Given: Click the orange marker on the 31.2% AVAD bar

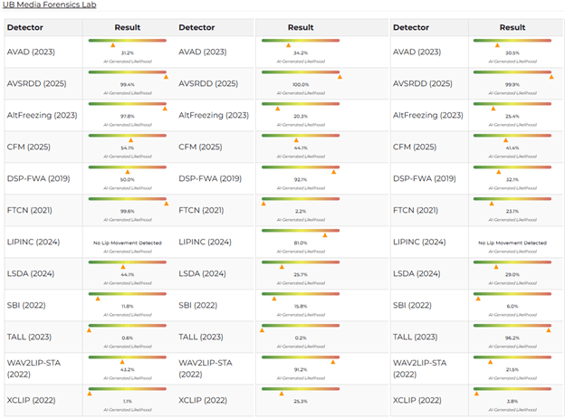Looking at the screenshot, I should [113, 44].
